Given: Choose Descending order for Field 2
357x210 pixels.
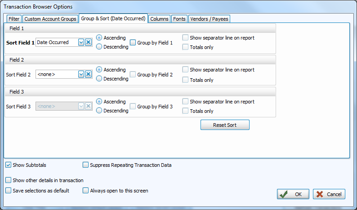Looking at the screenshot, I should [99, 79].
